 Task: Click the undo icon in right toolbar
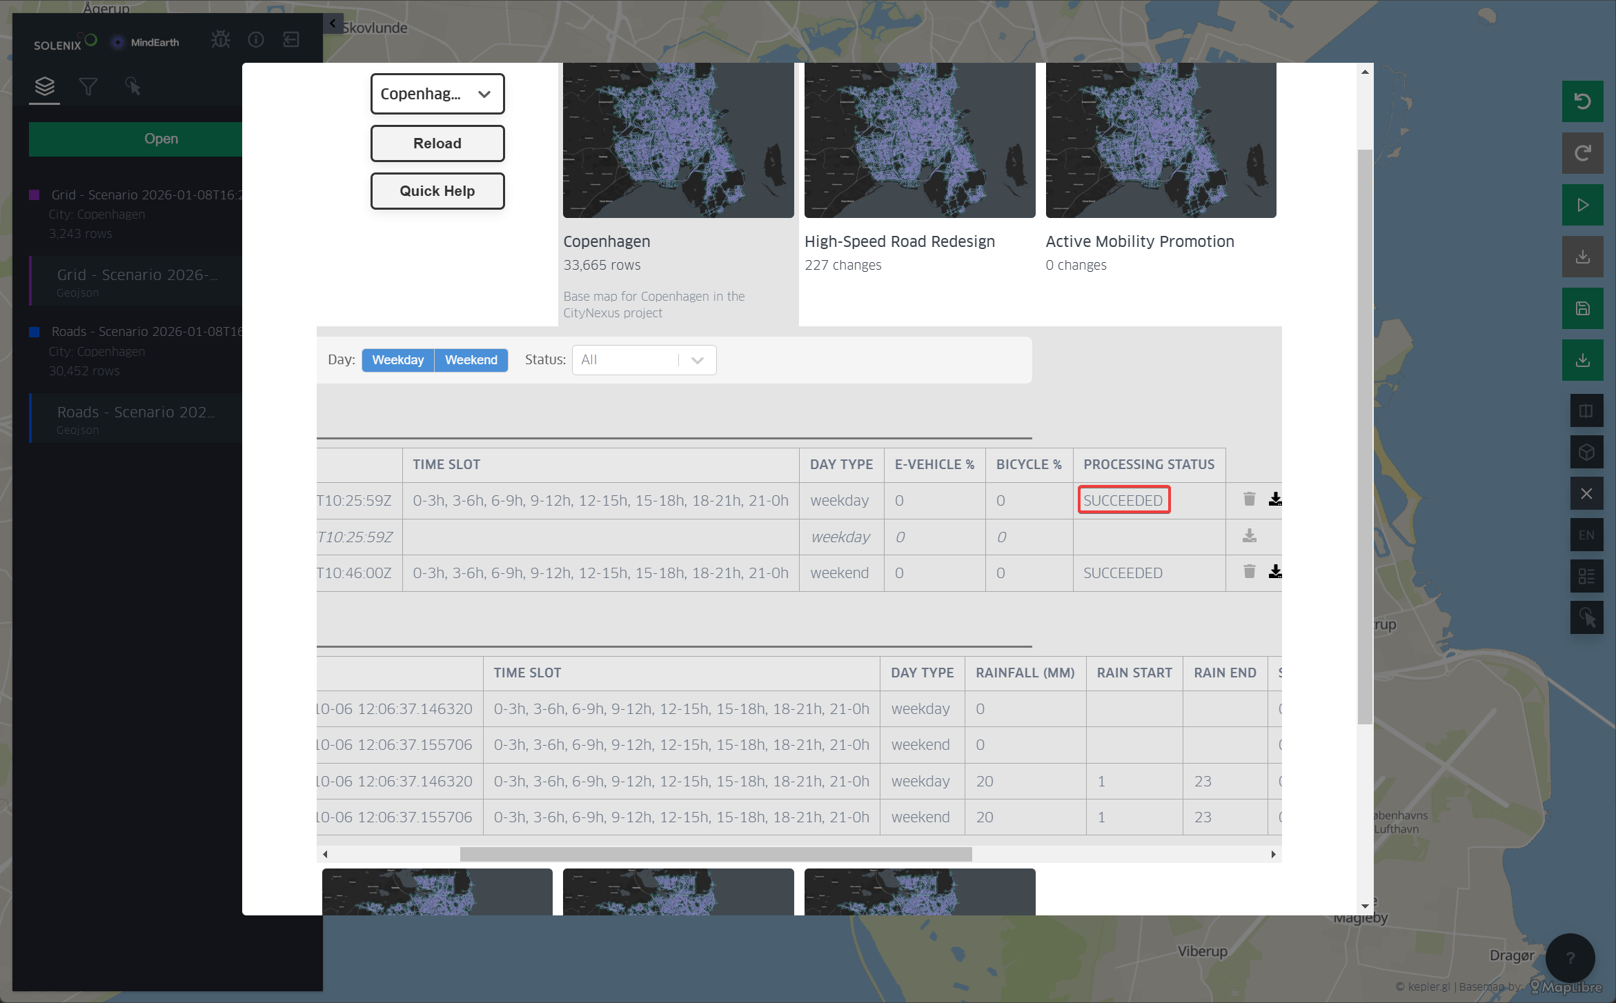click(1582, 101)
